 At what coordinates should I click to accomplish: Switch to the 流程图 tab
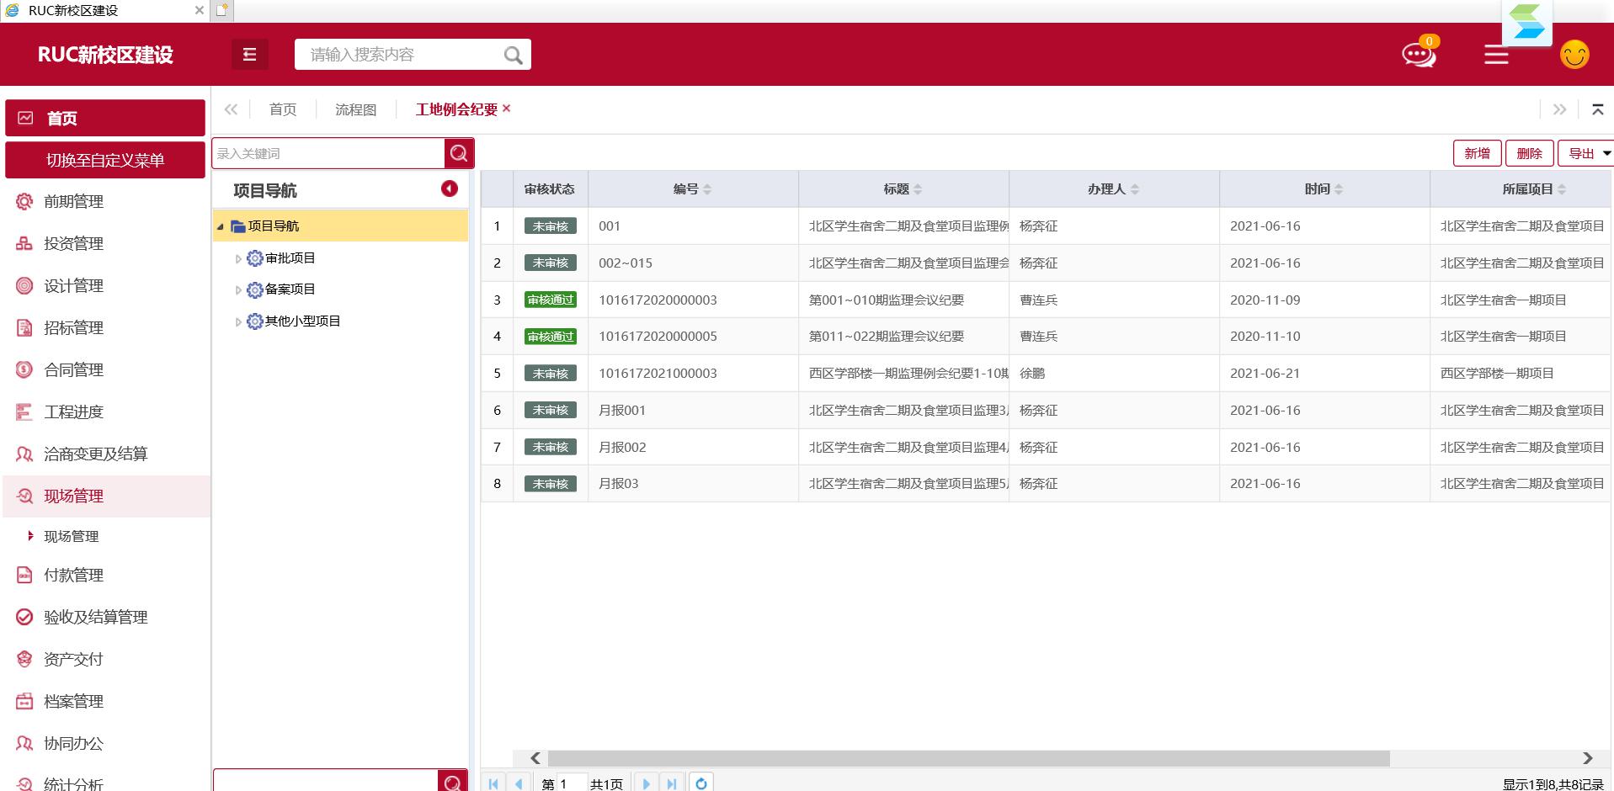click(x=355, y=109)
